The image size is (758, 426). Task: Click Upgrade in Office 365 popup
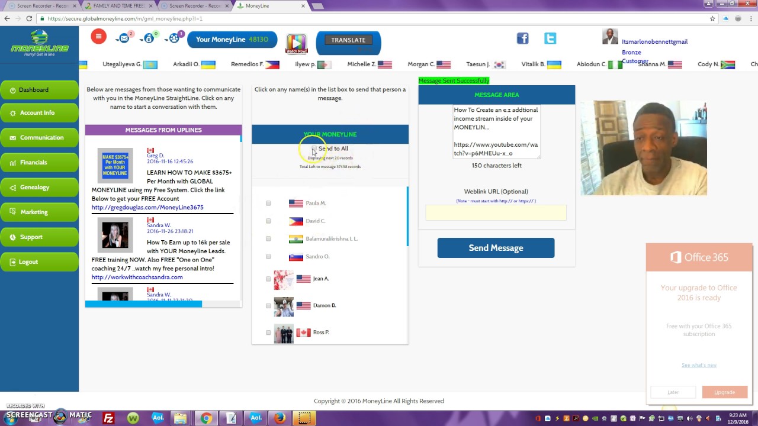tap(724, 392)
